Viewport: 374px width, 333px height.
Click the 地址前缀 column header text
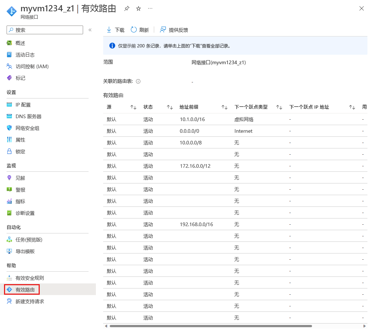point(189,107)
